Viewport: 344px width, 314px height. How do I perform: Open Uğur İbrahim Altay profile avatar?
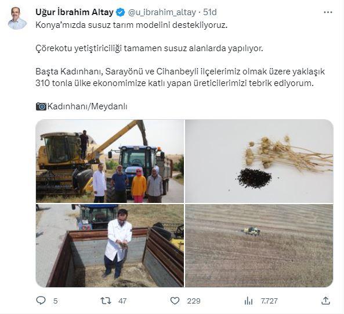[x=17, y=18]
